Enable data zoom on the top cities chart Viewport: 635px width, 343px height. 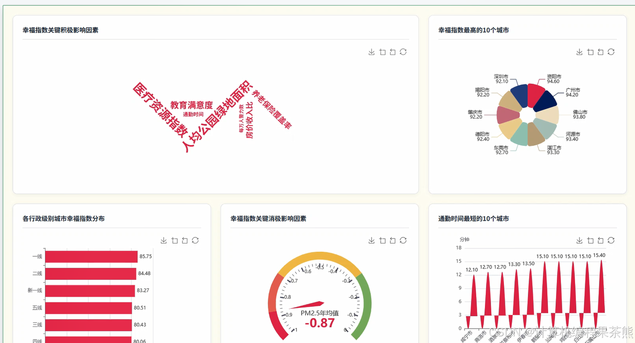pos(590,52)
